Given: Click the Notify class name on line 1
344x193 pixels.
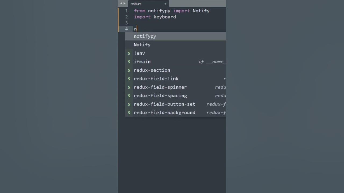Looking at the screenshot, I should (201, 11).
